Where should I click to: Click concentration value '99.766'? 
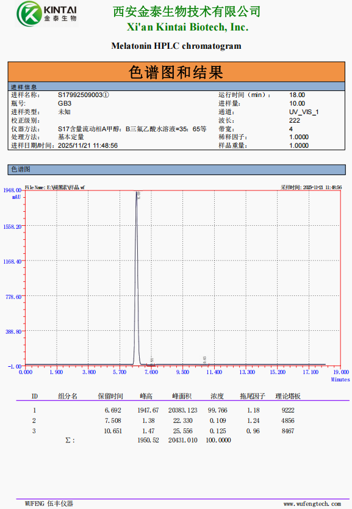click(x=217, y=410)
